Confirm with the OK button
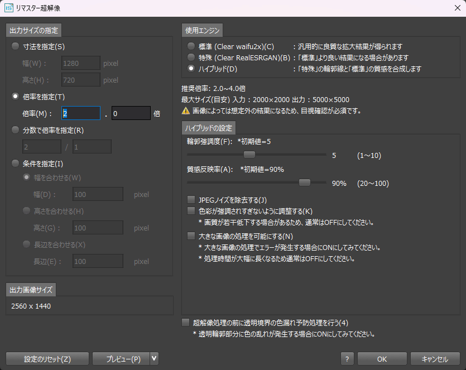Viewport: 466px width, 370px height. pos(382,359)
